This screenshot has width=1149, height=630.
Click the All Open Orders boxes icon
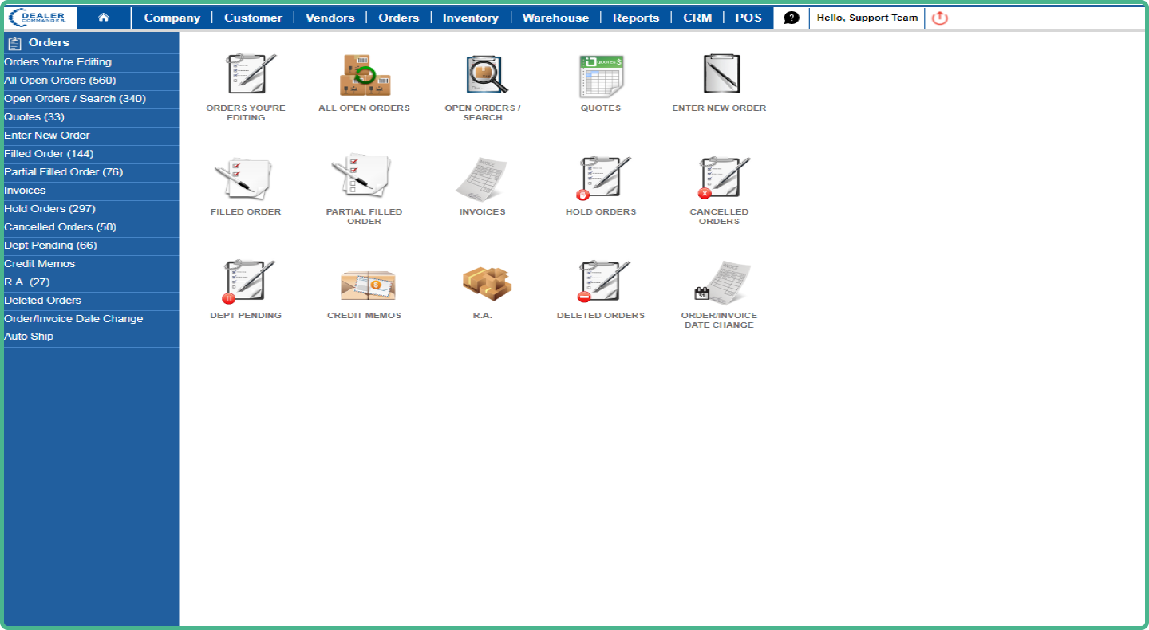tap(365, 74)
